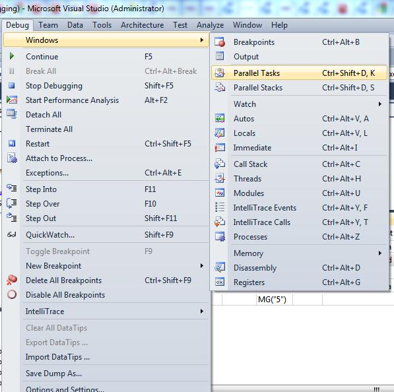Click the Stop Debugging square icon
The height and width of the screenshot is (392, 394).
(12, 85)
